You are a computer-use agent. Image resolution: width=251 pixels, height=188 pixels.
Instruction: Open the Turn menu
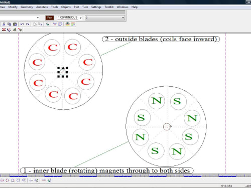click(x=85, y=7)
